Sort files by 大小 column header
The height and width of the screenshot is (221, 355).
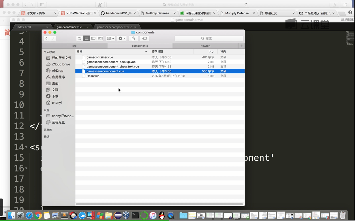pos(206,52)
